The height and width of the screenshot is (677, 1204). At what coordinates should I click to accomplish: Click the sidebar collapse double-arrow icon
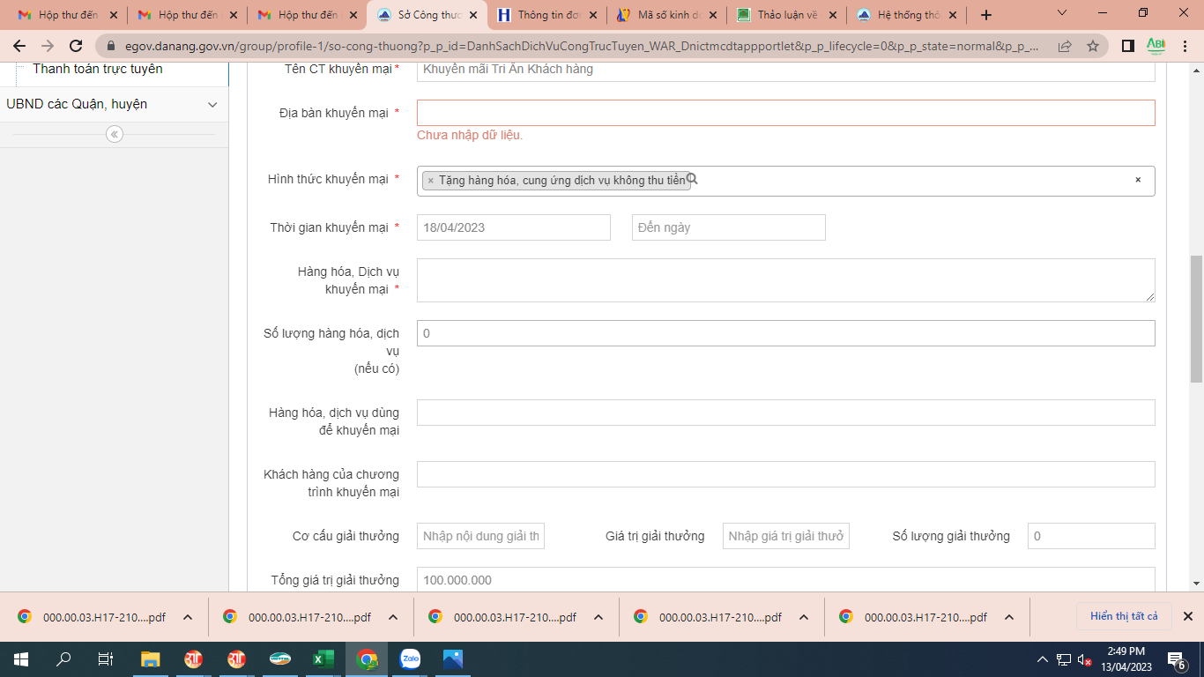click(115, 134)
